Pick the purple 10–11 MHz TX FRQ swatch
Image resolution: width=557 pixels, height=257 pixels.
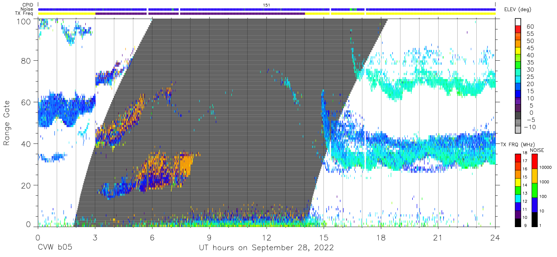pyautogui.click(x=518, y=214)
